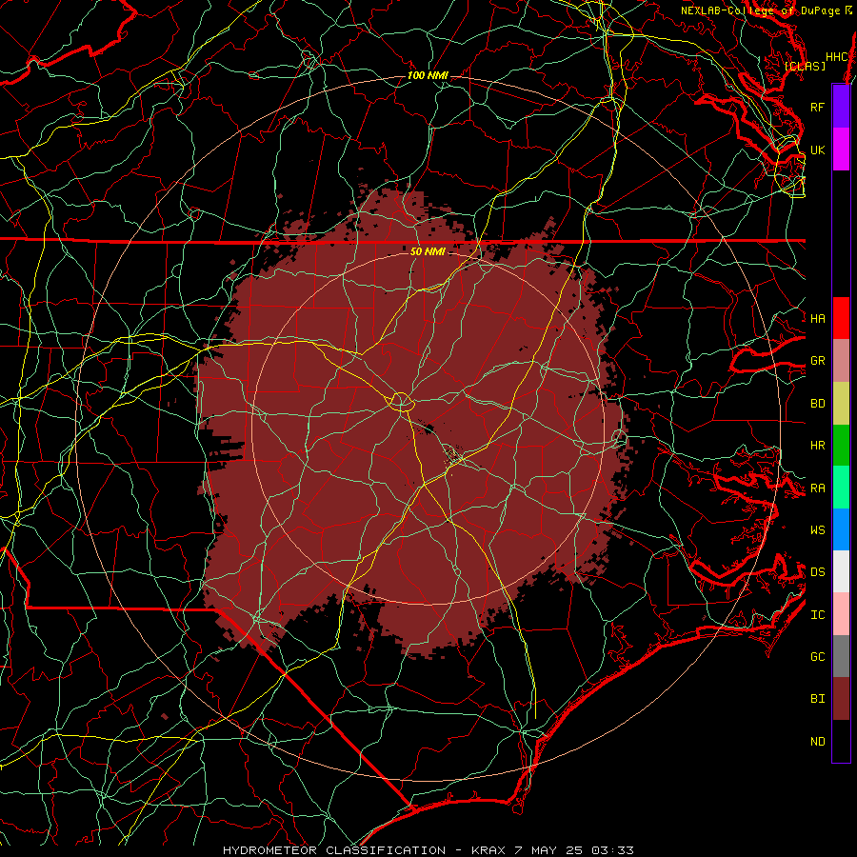Click the BD yellow legend swatch
This screenshot has width=857, height=857.
pos(841,404)
